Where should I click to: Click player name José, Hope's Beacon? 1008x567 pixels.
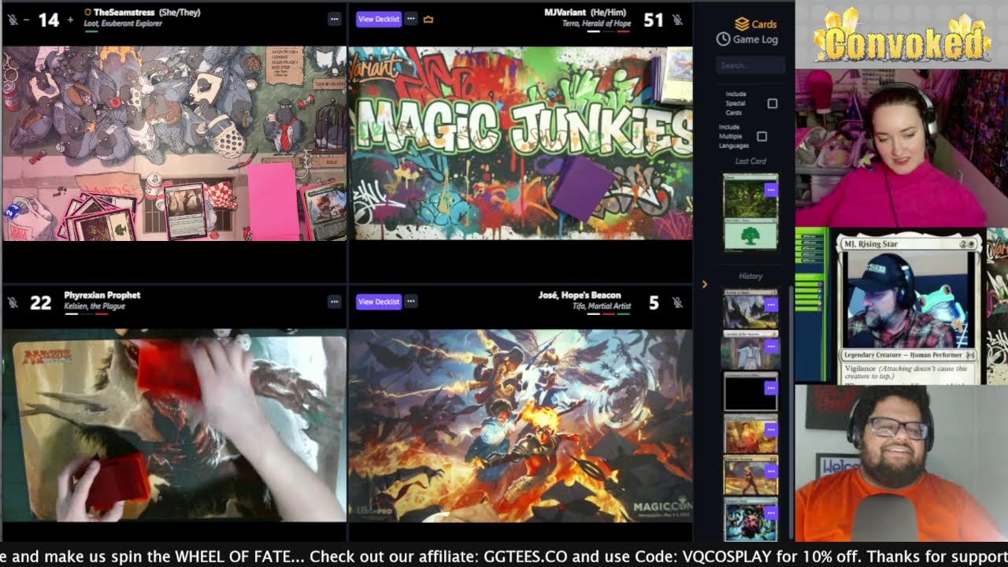pyautogui.click(x=580, y=295)
